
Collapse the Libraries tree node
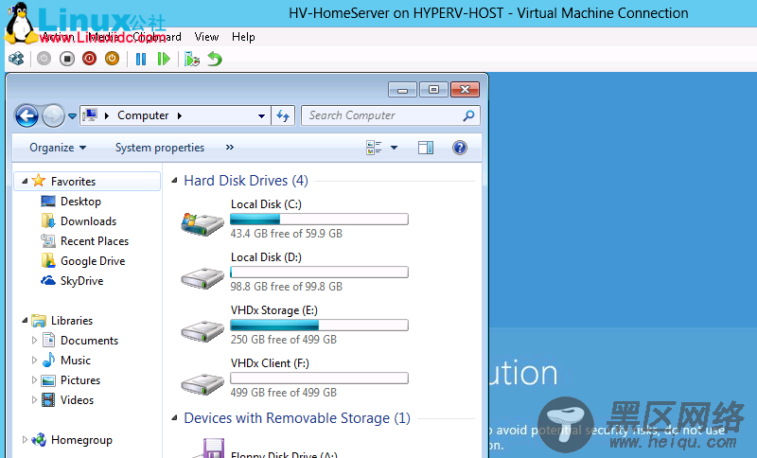[x=25, y=320]
